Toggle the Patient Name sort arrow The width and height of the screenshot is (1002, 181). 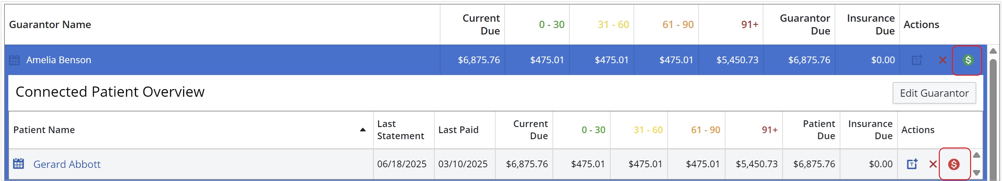[x=363, y=130]
